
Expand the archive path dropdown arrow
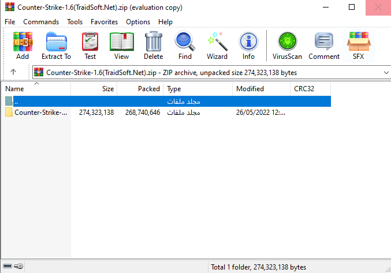(386, 73)
